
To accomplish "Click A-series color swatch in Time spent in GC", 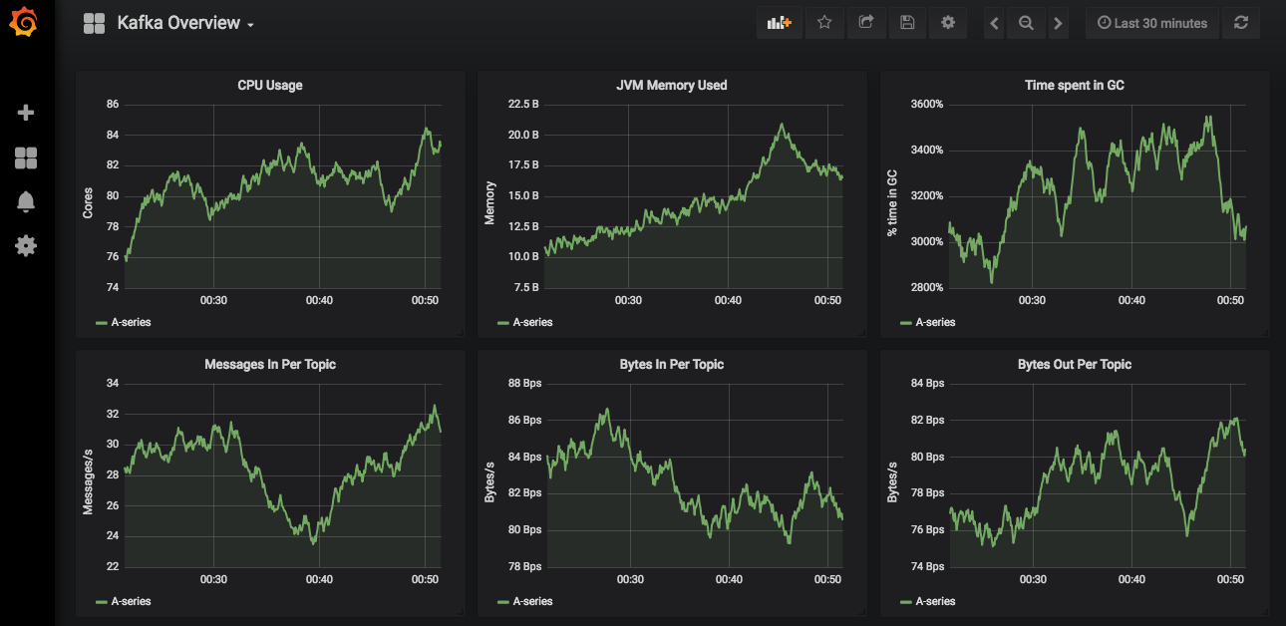I will [x=906, y=323].
